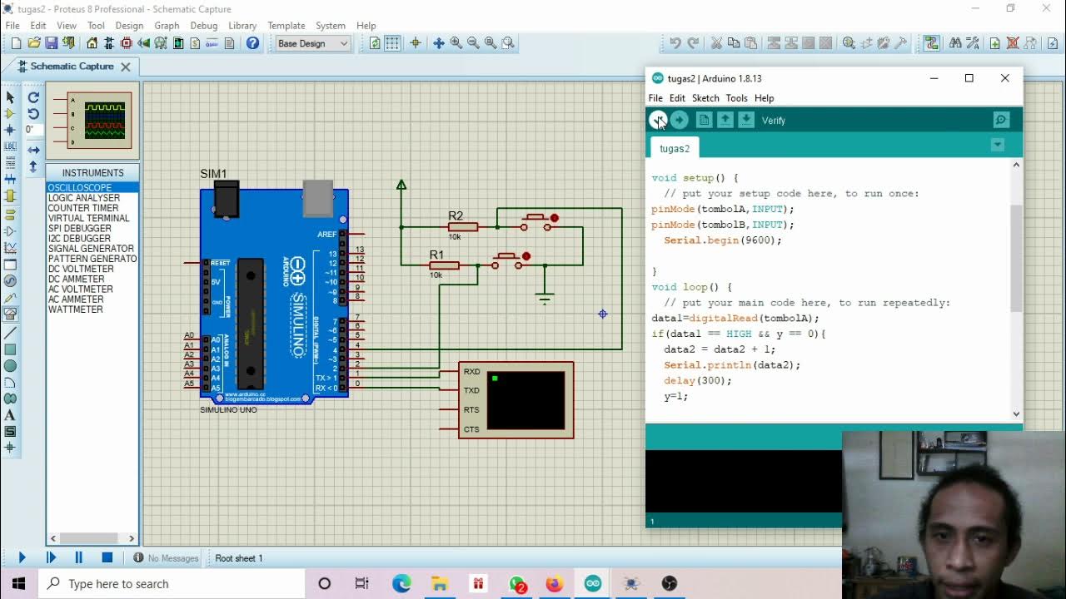
Task: Mirror horizontally with the X-mirror icon
Action: coord(33,151)
